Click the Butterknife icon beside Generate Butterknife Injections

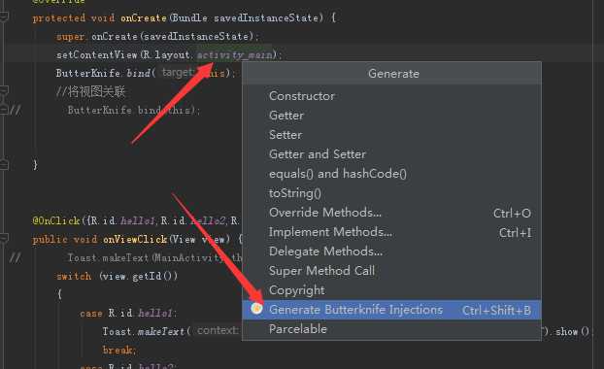[x=256, y=308]
